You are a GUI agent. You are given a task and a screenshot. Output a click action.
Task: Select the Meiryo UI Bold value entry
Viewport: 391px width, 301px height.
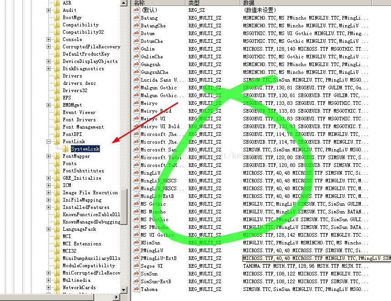[160, 126]
